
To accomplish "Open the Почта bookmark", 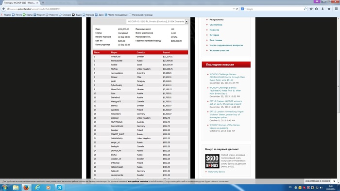I will point(17,15).
